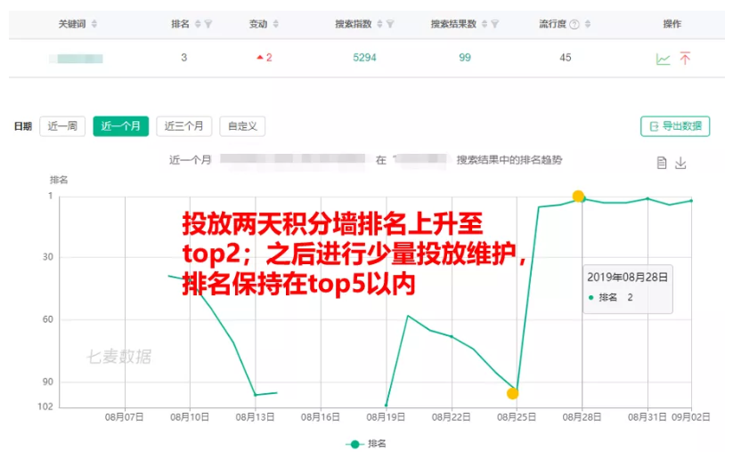Click the 变动 value up 2
The width and height of the screenshot is (733, 467).
(265, 58)
